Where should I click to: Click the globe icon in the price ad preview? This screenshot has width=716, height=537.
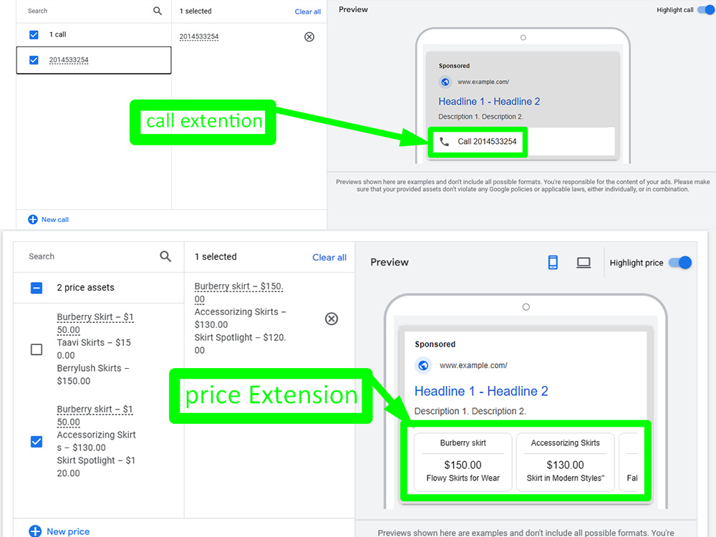(423, 365)
